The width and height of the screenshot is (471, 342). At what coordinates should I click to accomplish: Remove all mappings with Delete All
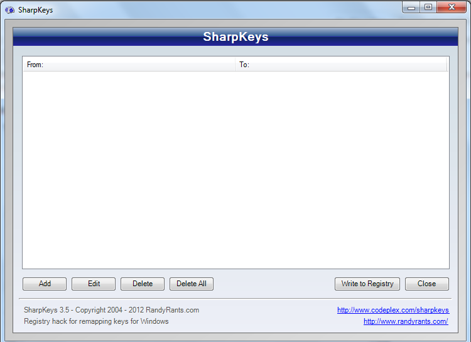point(192,284)
